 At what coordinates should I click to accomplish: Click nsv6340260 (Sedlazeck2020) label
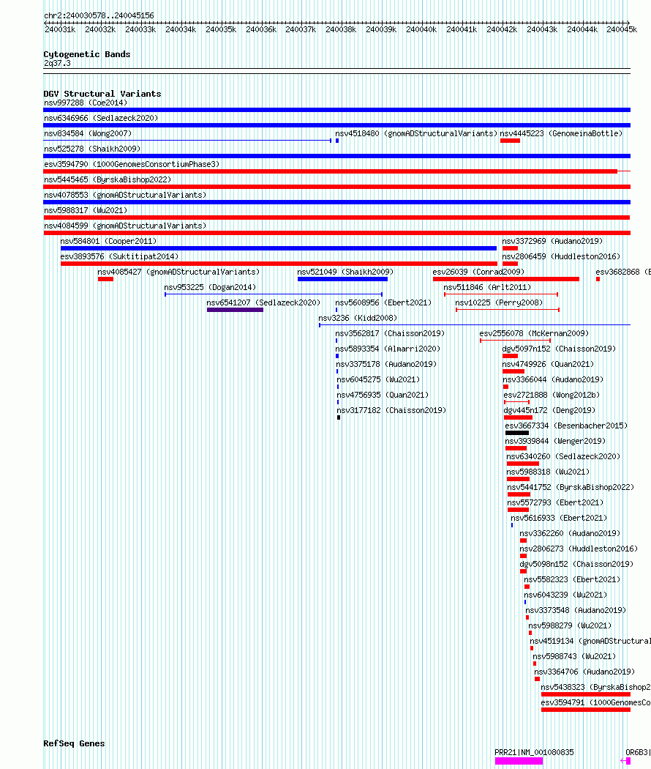coord(562,456)
